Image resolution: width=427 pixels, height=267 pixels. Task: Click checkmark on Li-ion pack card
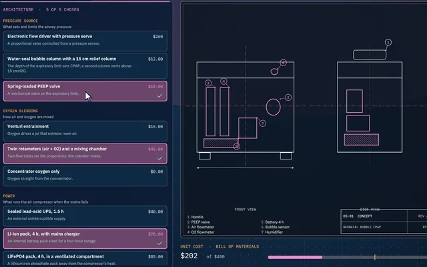click(160, 243)
